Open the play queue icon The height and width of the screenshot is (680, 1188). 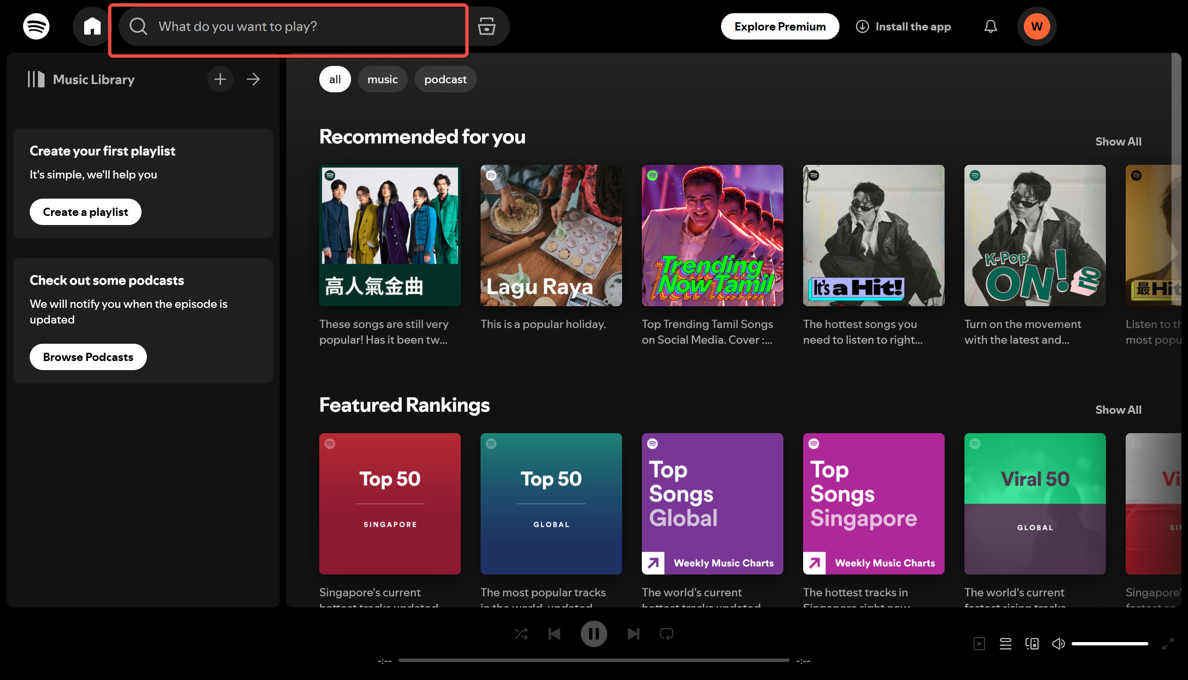click(x=1005, y=644)
